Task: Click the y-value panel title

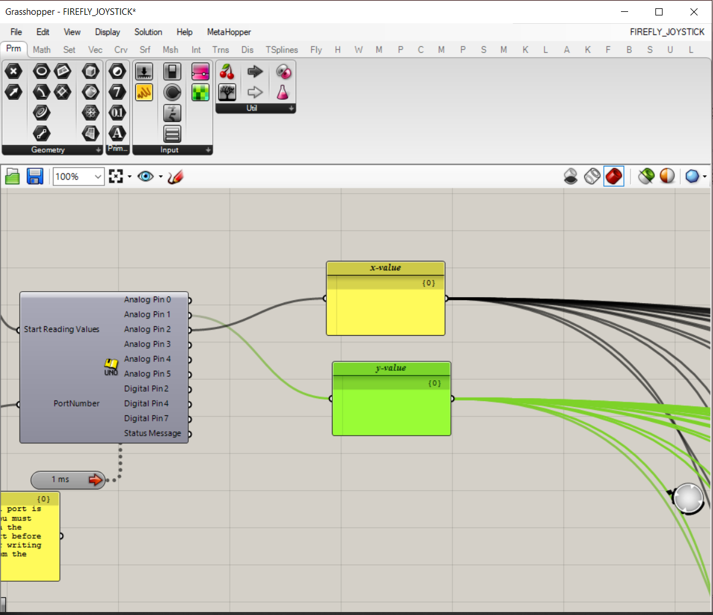Action: 391,368
